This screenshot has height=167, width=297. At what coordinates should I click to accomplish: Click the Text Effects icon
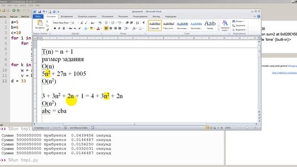[x=85, y=28]
